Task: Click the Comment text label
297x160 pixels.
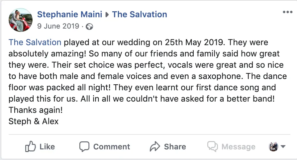Action: click(112, 147)
